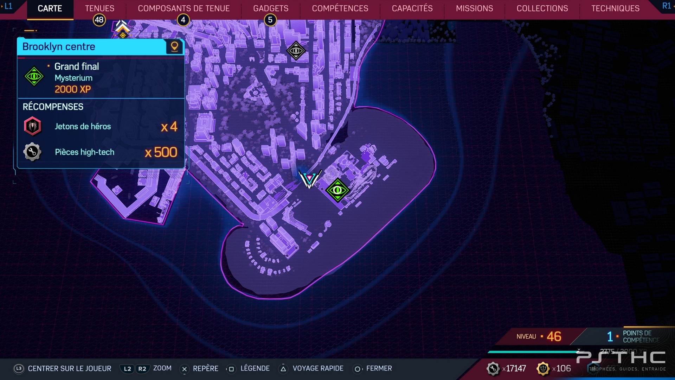Click the VOYAGE RAPIDE prompt
The width and height of the screenshot is (675, 380).
tap(318, 368)
